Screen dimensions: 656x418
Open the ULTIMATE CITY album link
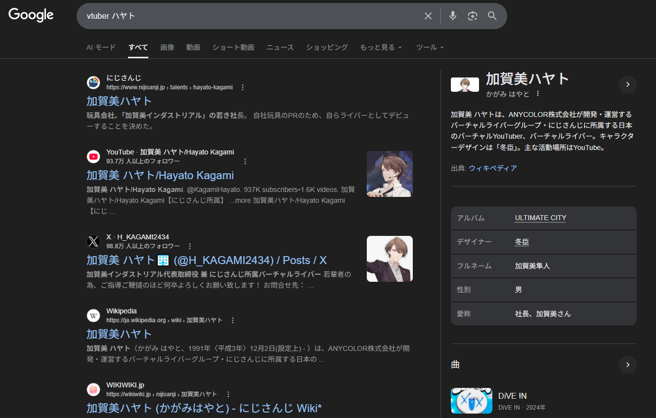[x=540, y=218]
